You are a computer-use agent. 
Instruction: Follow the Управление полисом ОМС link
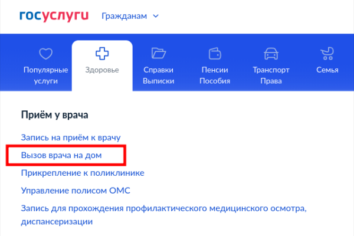pyautogui.click(x=75, y=191)
